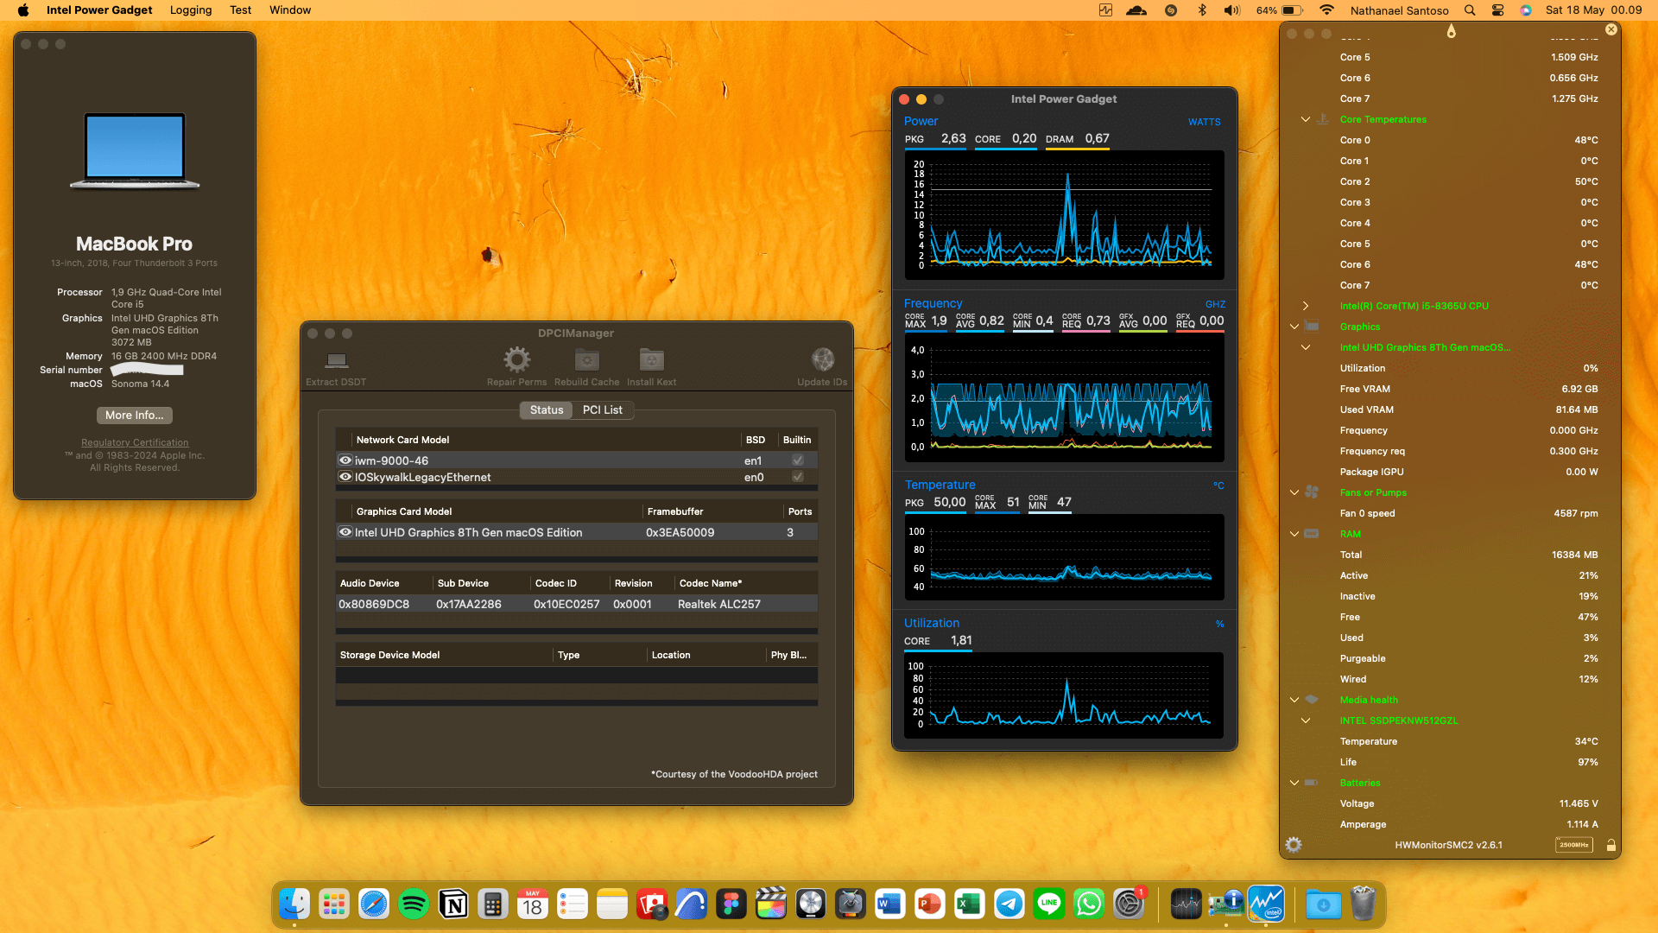Adjust the 2500MHz frequency control
Image resolution: width=1658 pixels, height=933 pixels.
coord(1573,845)
